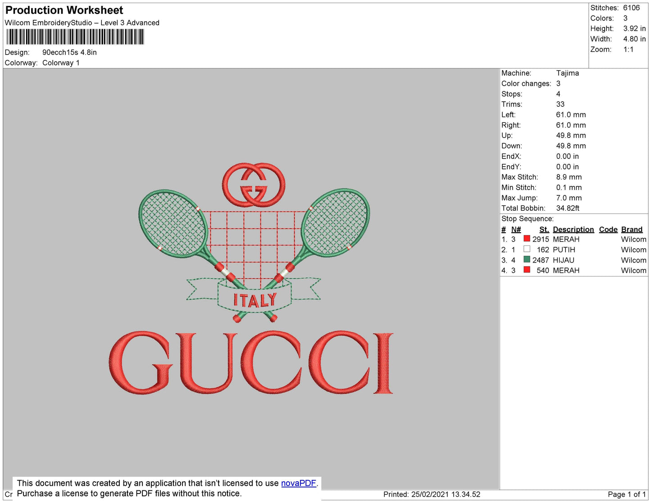Click Min Stitch value '0.1 mm'
This screenshot has width=651, height=503.
pyautogui.click(x=569, y=187)
